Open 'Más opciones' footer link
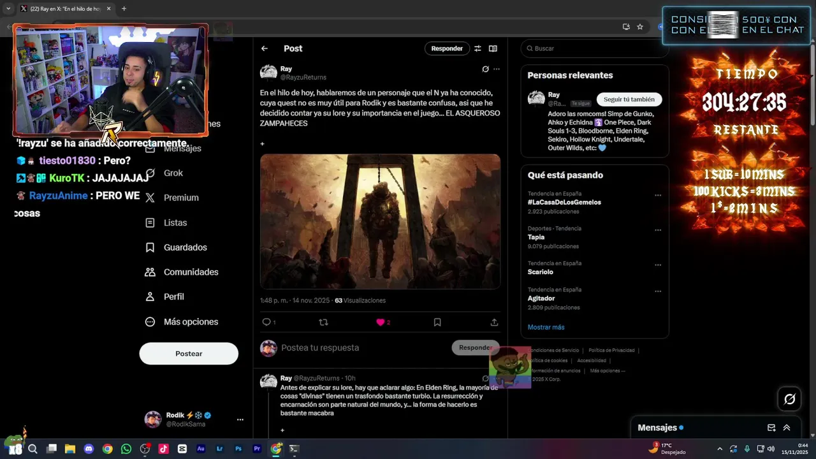Viewport: 816px width, 459px height. (607, 370)
